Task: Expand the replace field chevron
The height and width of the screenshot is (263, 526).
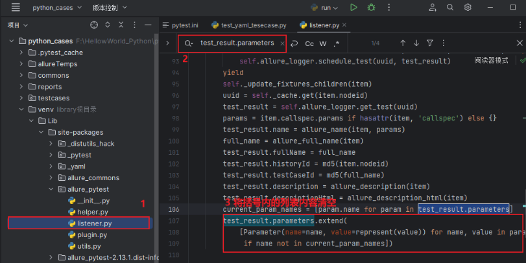Action: click(x=167, y=43)
